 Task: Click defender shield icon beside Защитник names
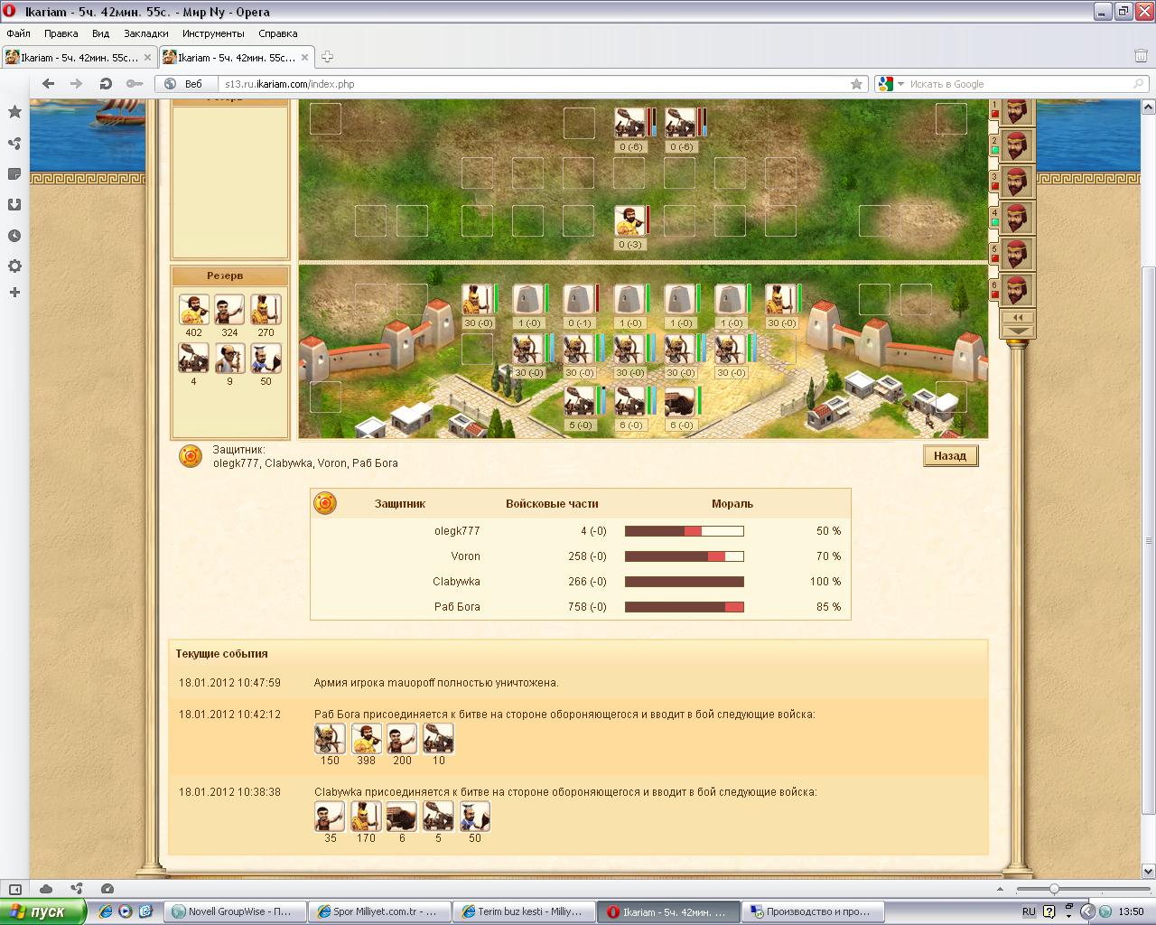pos(190,456)
